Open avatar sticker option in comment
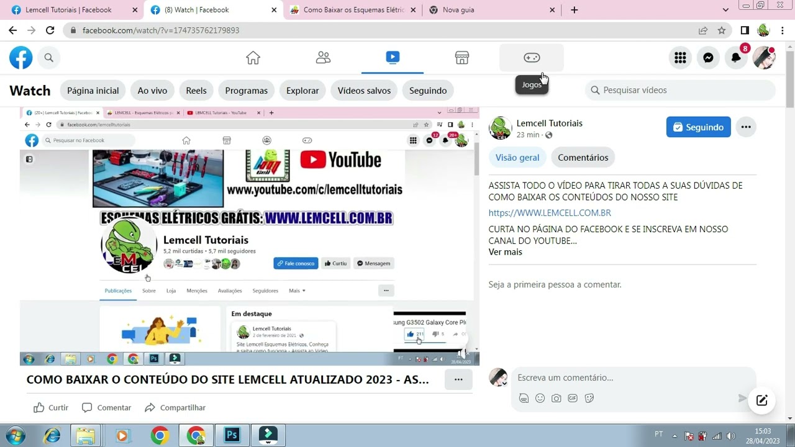This screenshot has width=795, height=447. pos(524,398)
